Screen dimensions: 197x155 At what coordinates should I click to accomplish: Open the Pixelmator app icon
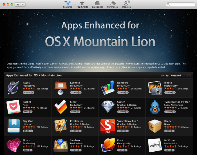pos(61,126)
